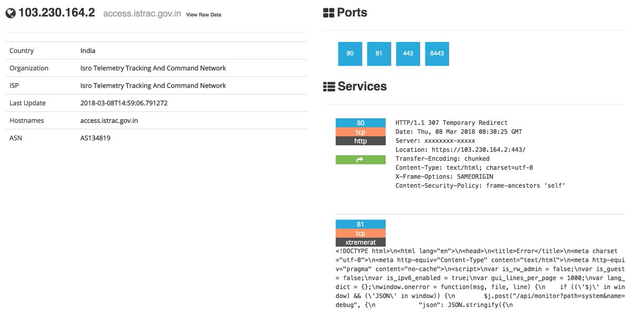Select port 443 tile
Image resolution: width=631 pixels, height=317 pixels.
click(408, 54)
